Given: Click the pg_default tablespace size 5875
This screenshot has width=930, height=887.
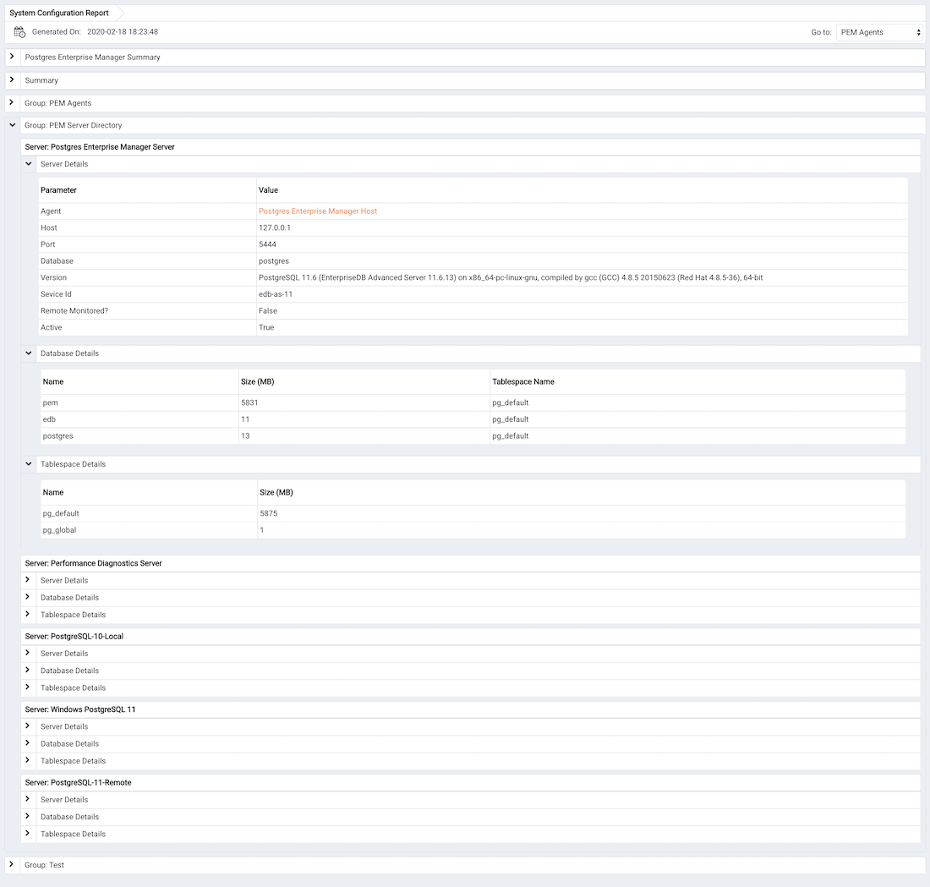Looking at the screenshot, I should (x=269, y=514).
